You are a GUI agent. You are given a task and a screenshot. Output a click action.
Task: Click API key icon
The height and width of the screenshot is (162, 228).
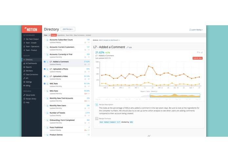click(24, 78)
